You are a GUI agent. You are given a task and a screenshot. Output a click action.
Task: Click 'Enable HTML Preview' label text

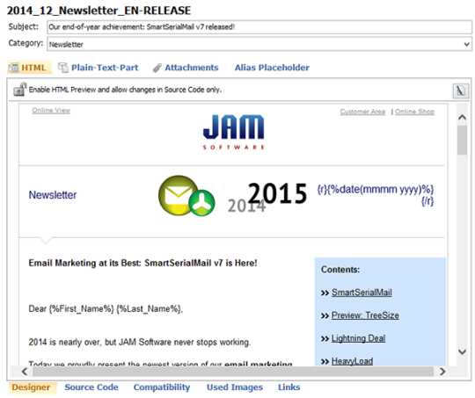point(125,90)
